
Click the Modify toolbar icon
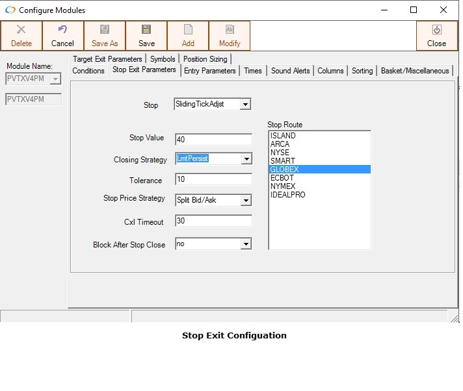(x=230, y=30)
